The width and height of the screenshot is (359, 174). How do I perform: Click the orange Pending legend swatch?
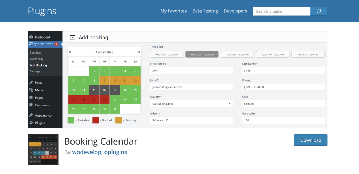(118, 120)
